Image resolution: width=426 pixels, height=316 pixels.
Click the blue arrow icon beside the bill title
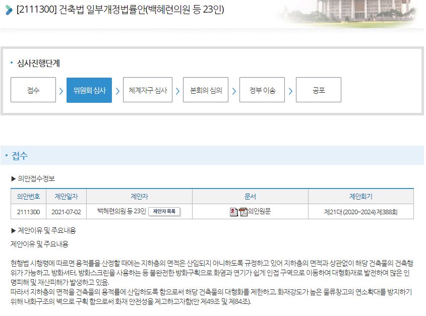pyautogui.click(x=9, y=10)
